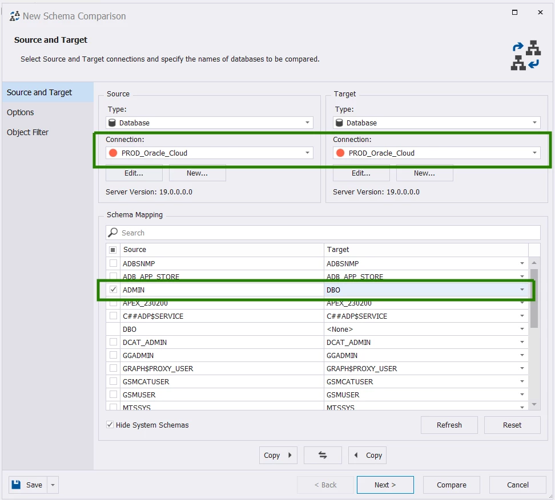Click the Compare button

(x=451, y=485)
